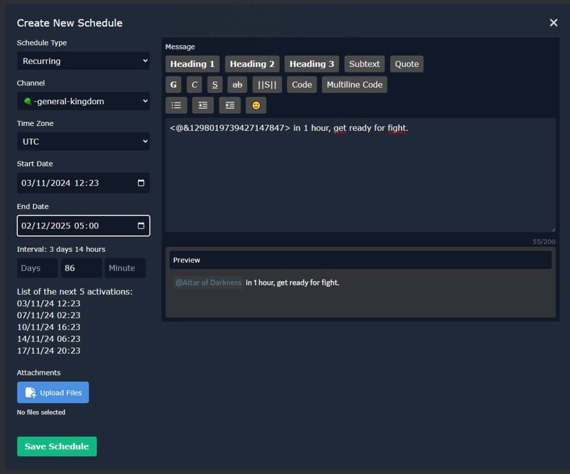
Task: Expand the Time Zone dropdown set to UTC
Action: pos(83,141)
